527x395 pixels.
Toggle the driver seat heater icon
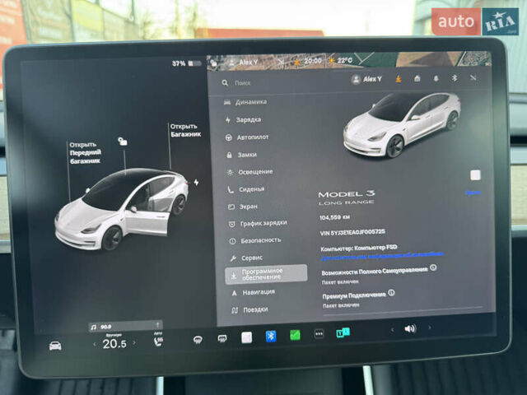point(158,341)
